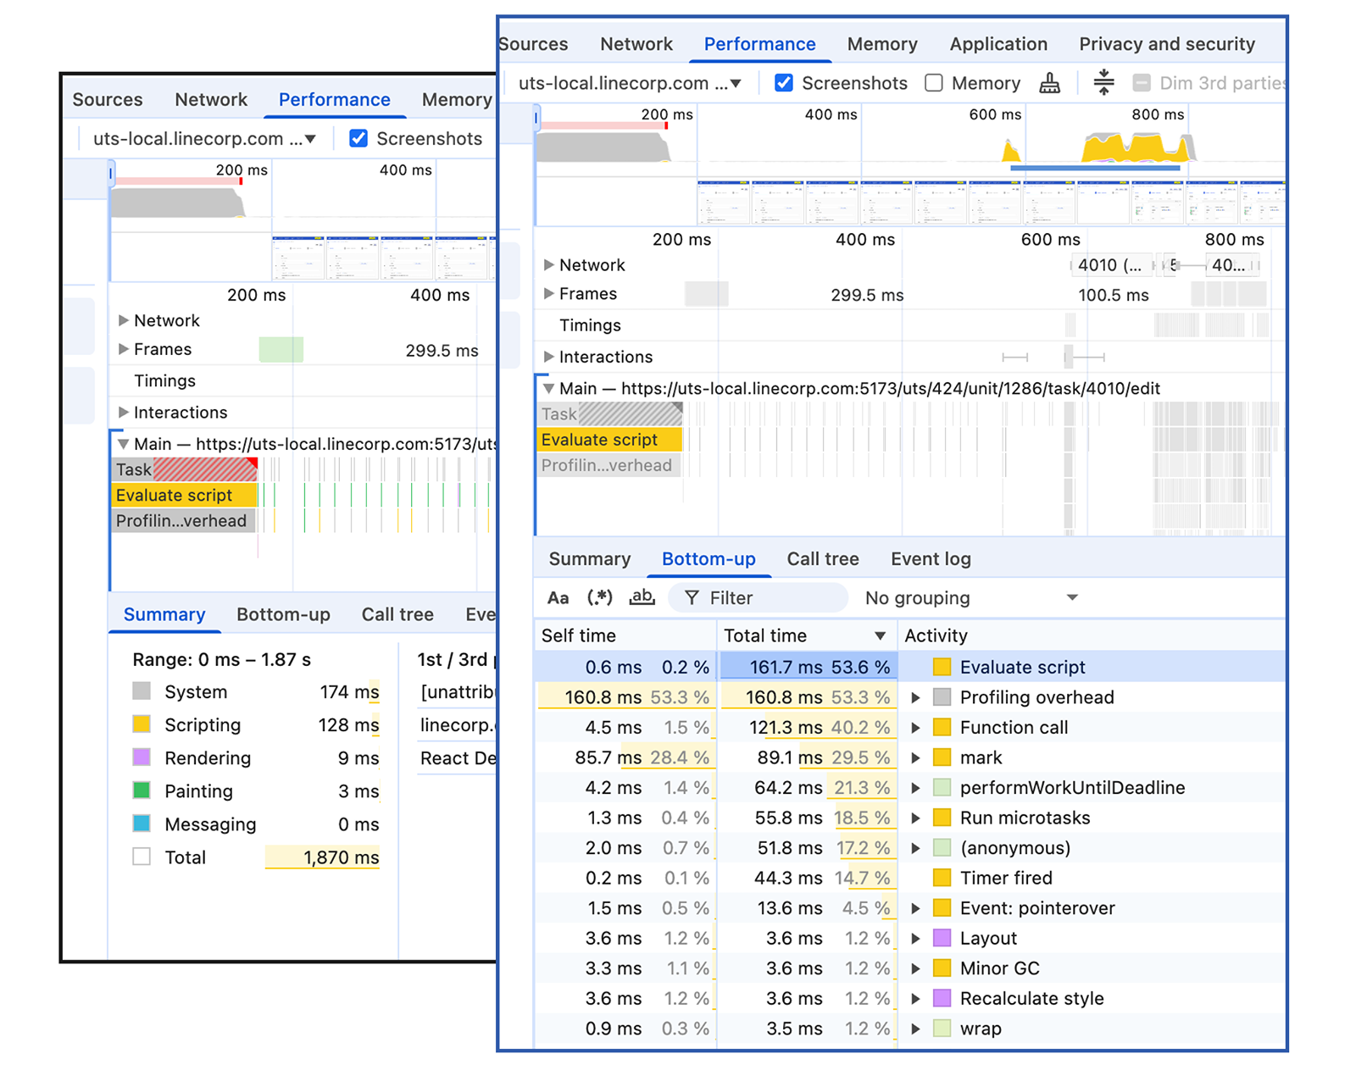Enable the Memory checkbox
1356x1087 pixels.
click(934, 83)
